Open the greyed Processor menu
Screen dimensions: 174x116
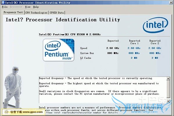click(x=16, y=7)
